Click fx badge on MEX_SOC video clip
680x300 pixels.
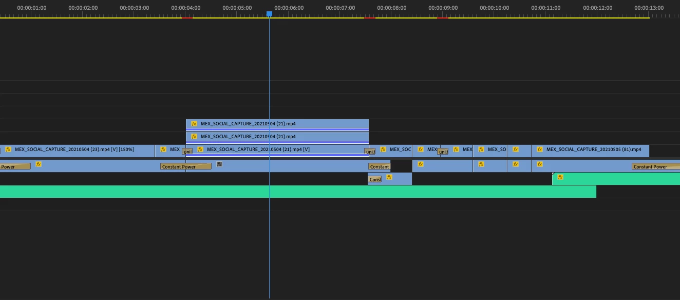pyautogui.click(x=383, y=149)
